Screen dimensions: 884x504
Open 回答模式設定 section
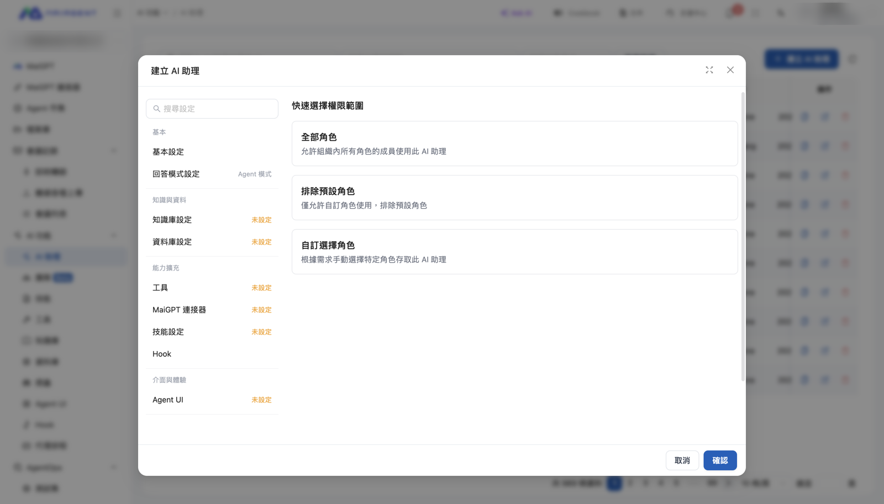click(x=212, y=174)
